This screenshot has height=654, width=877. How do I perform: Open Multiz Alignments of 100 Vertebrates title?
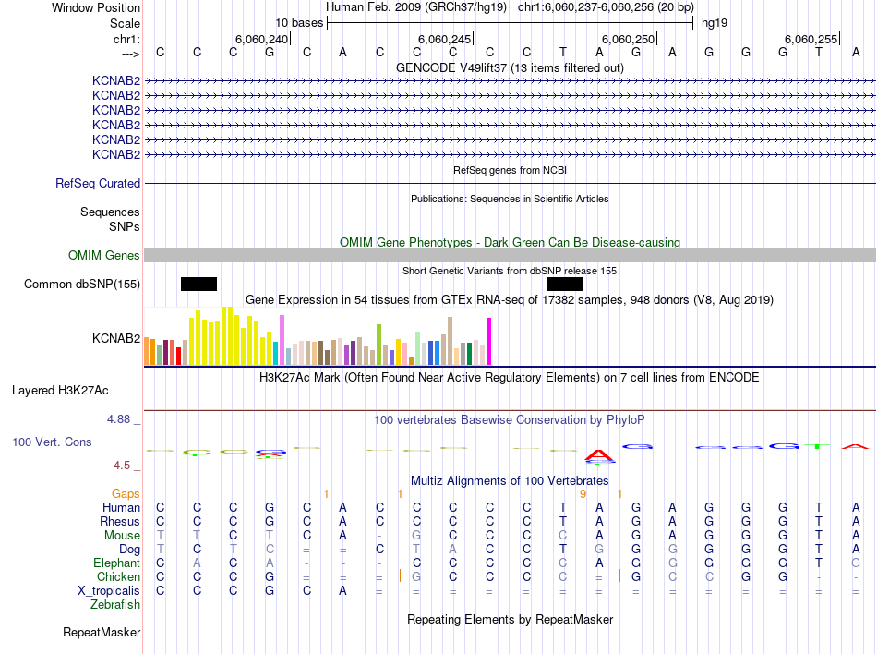pos(510,481)
